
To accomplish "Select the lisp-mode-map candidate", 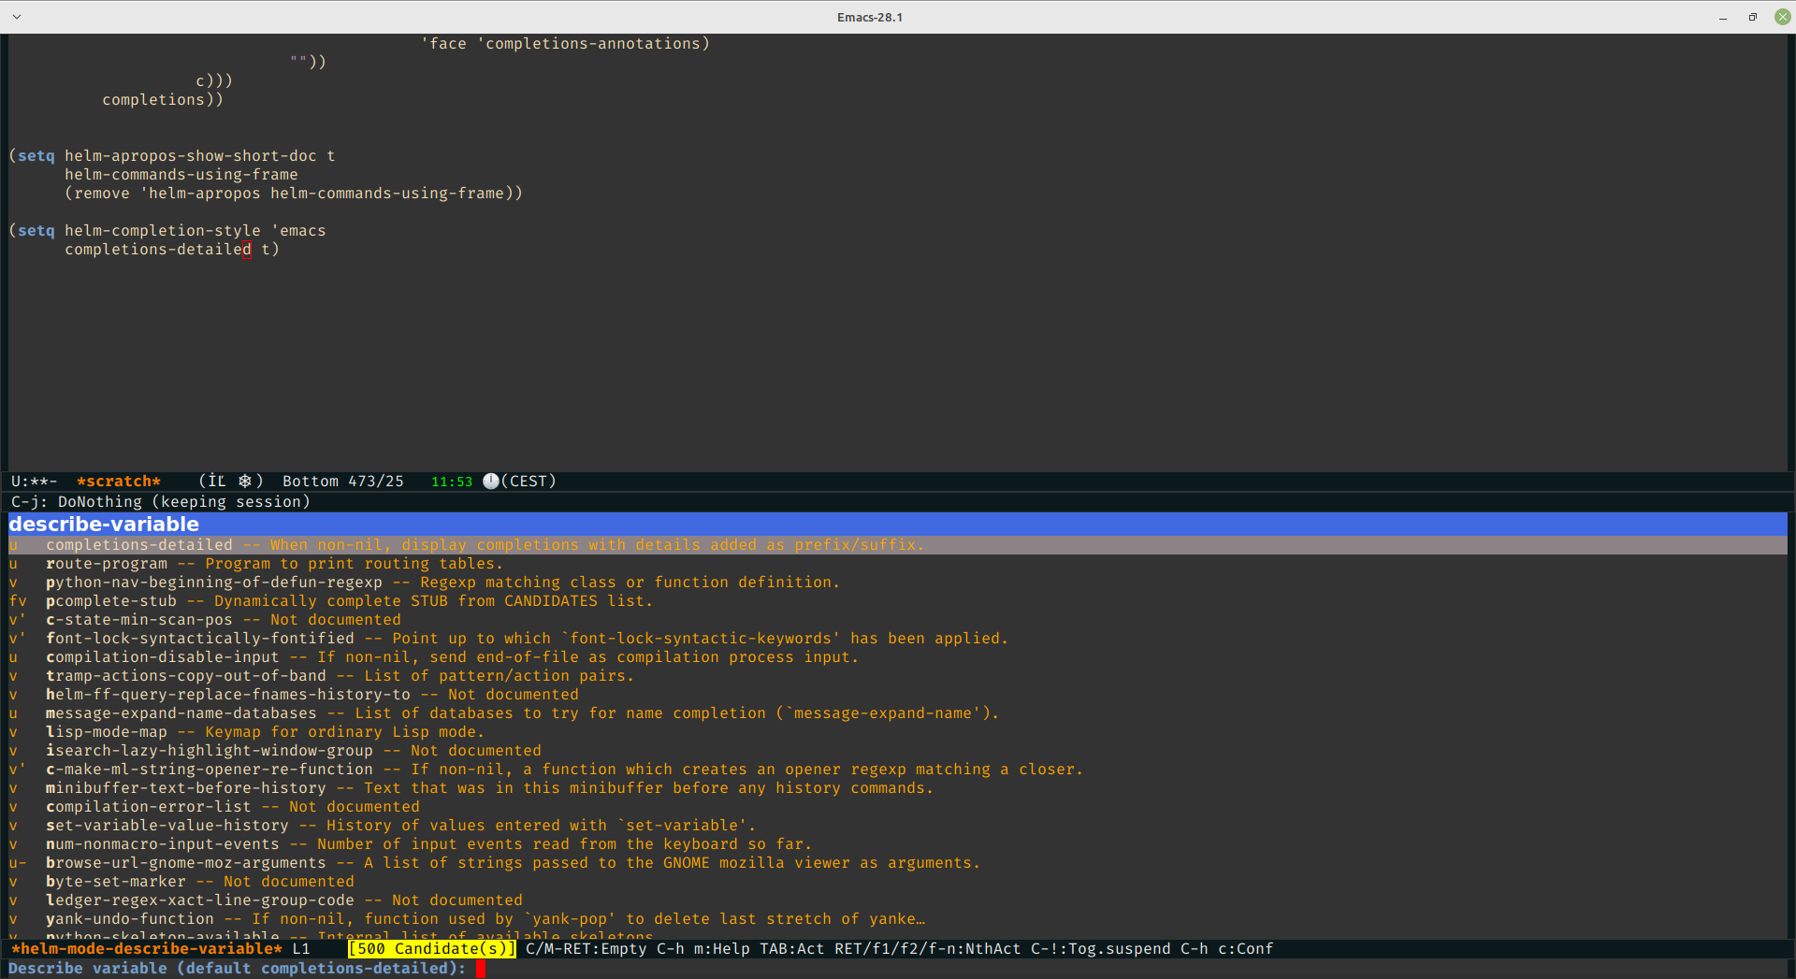I will pyautogui.click(x=107, y=731).
